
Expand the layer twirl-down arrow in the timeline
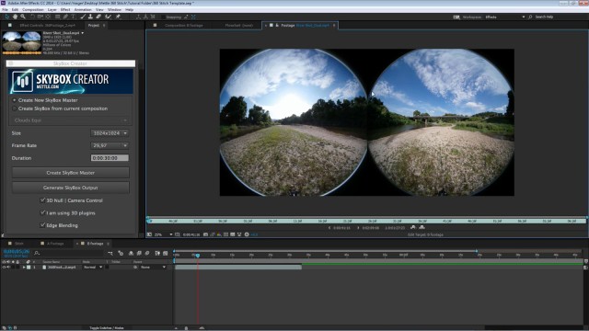[24, 268]
